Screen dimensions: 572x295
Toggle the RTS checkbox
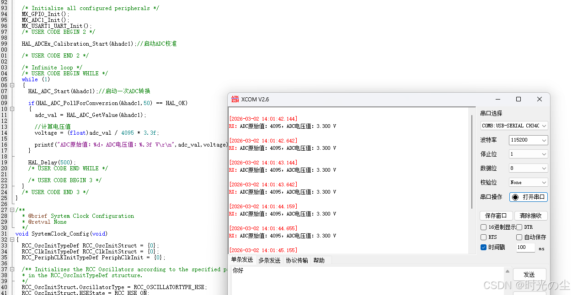(484, 237)
